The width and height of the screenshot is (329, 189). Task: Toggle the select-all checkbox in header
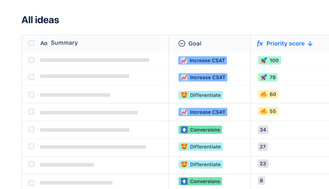point(31,43)
